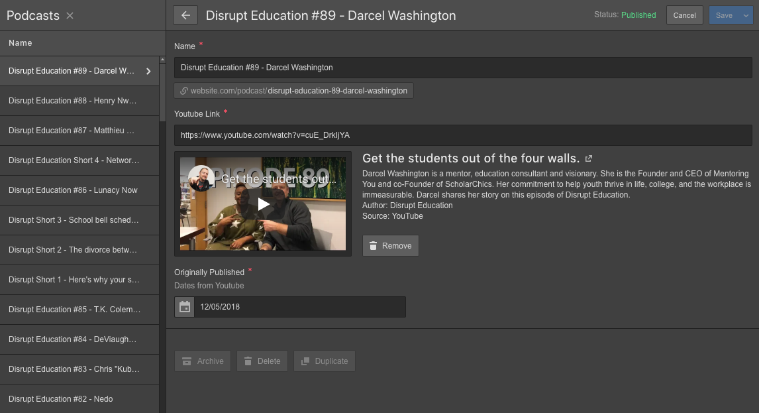Select Disrupt Education Short 4 - Networ… row
759x413 pixels.
(x=79, y=160)
